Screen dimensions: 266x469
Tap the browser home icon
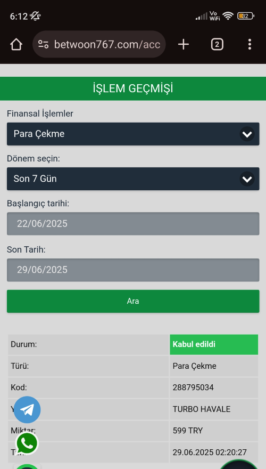[x=16, y=45]
